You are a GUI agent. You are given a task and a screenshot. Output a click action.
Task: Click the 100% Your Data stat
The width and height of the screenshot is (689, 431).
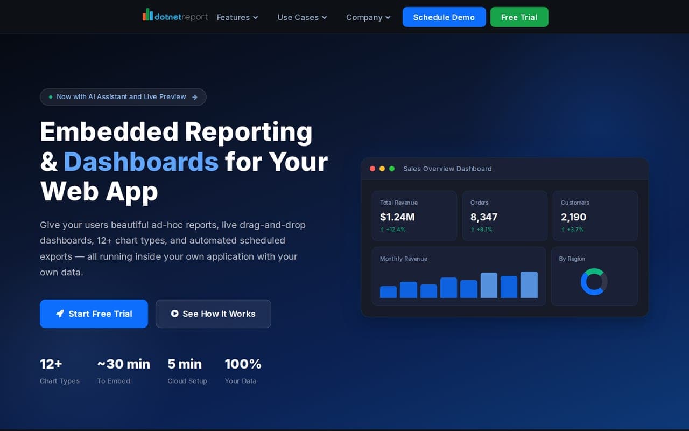(243, 371)
